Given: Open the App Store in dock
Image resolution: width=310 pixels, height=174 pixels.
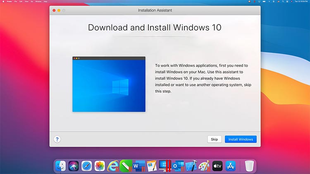Looking at the screenshot, I should pos(231,166).
